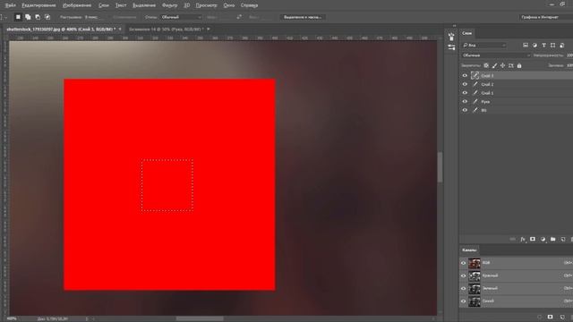Open the Фильтр menu
Screen dimensions: 573x322
(x=169, y=5)
